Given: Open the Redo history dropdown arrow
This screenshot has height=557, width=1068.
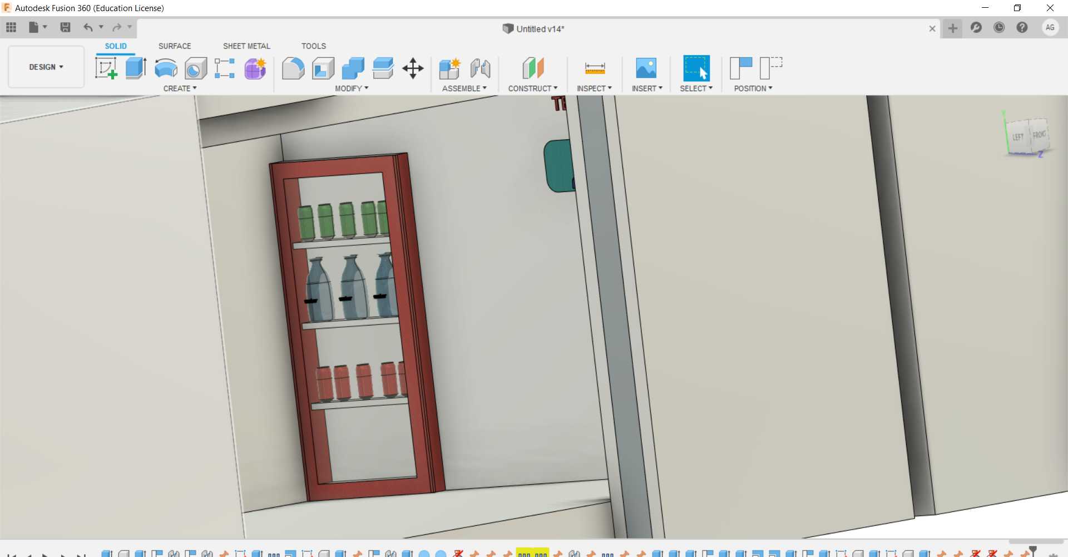Looking at the screenshot, I should (x=130, y=27).
